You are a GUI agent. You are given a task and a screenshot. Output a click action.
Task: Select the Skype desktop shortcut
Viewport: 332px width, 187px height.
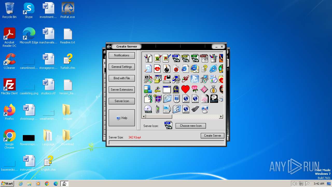[x=29, y=11]
